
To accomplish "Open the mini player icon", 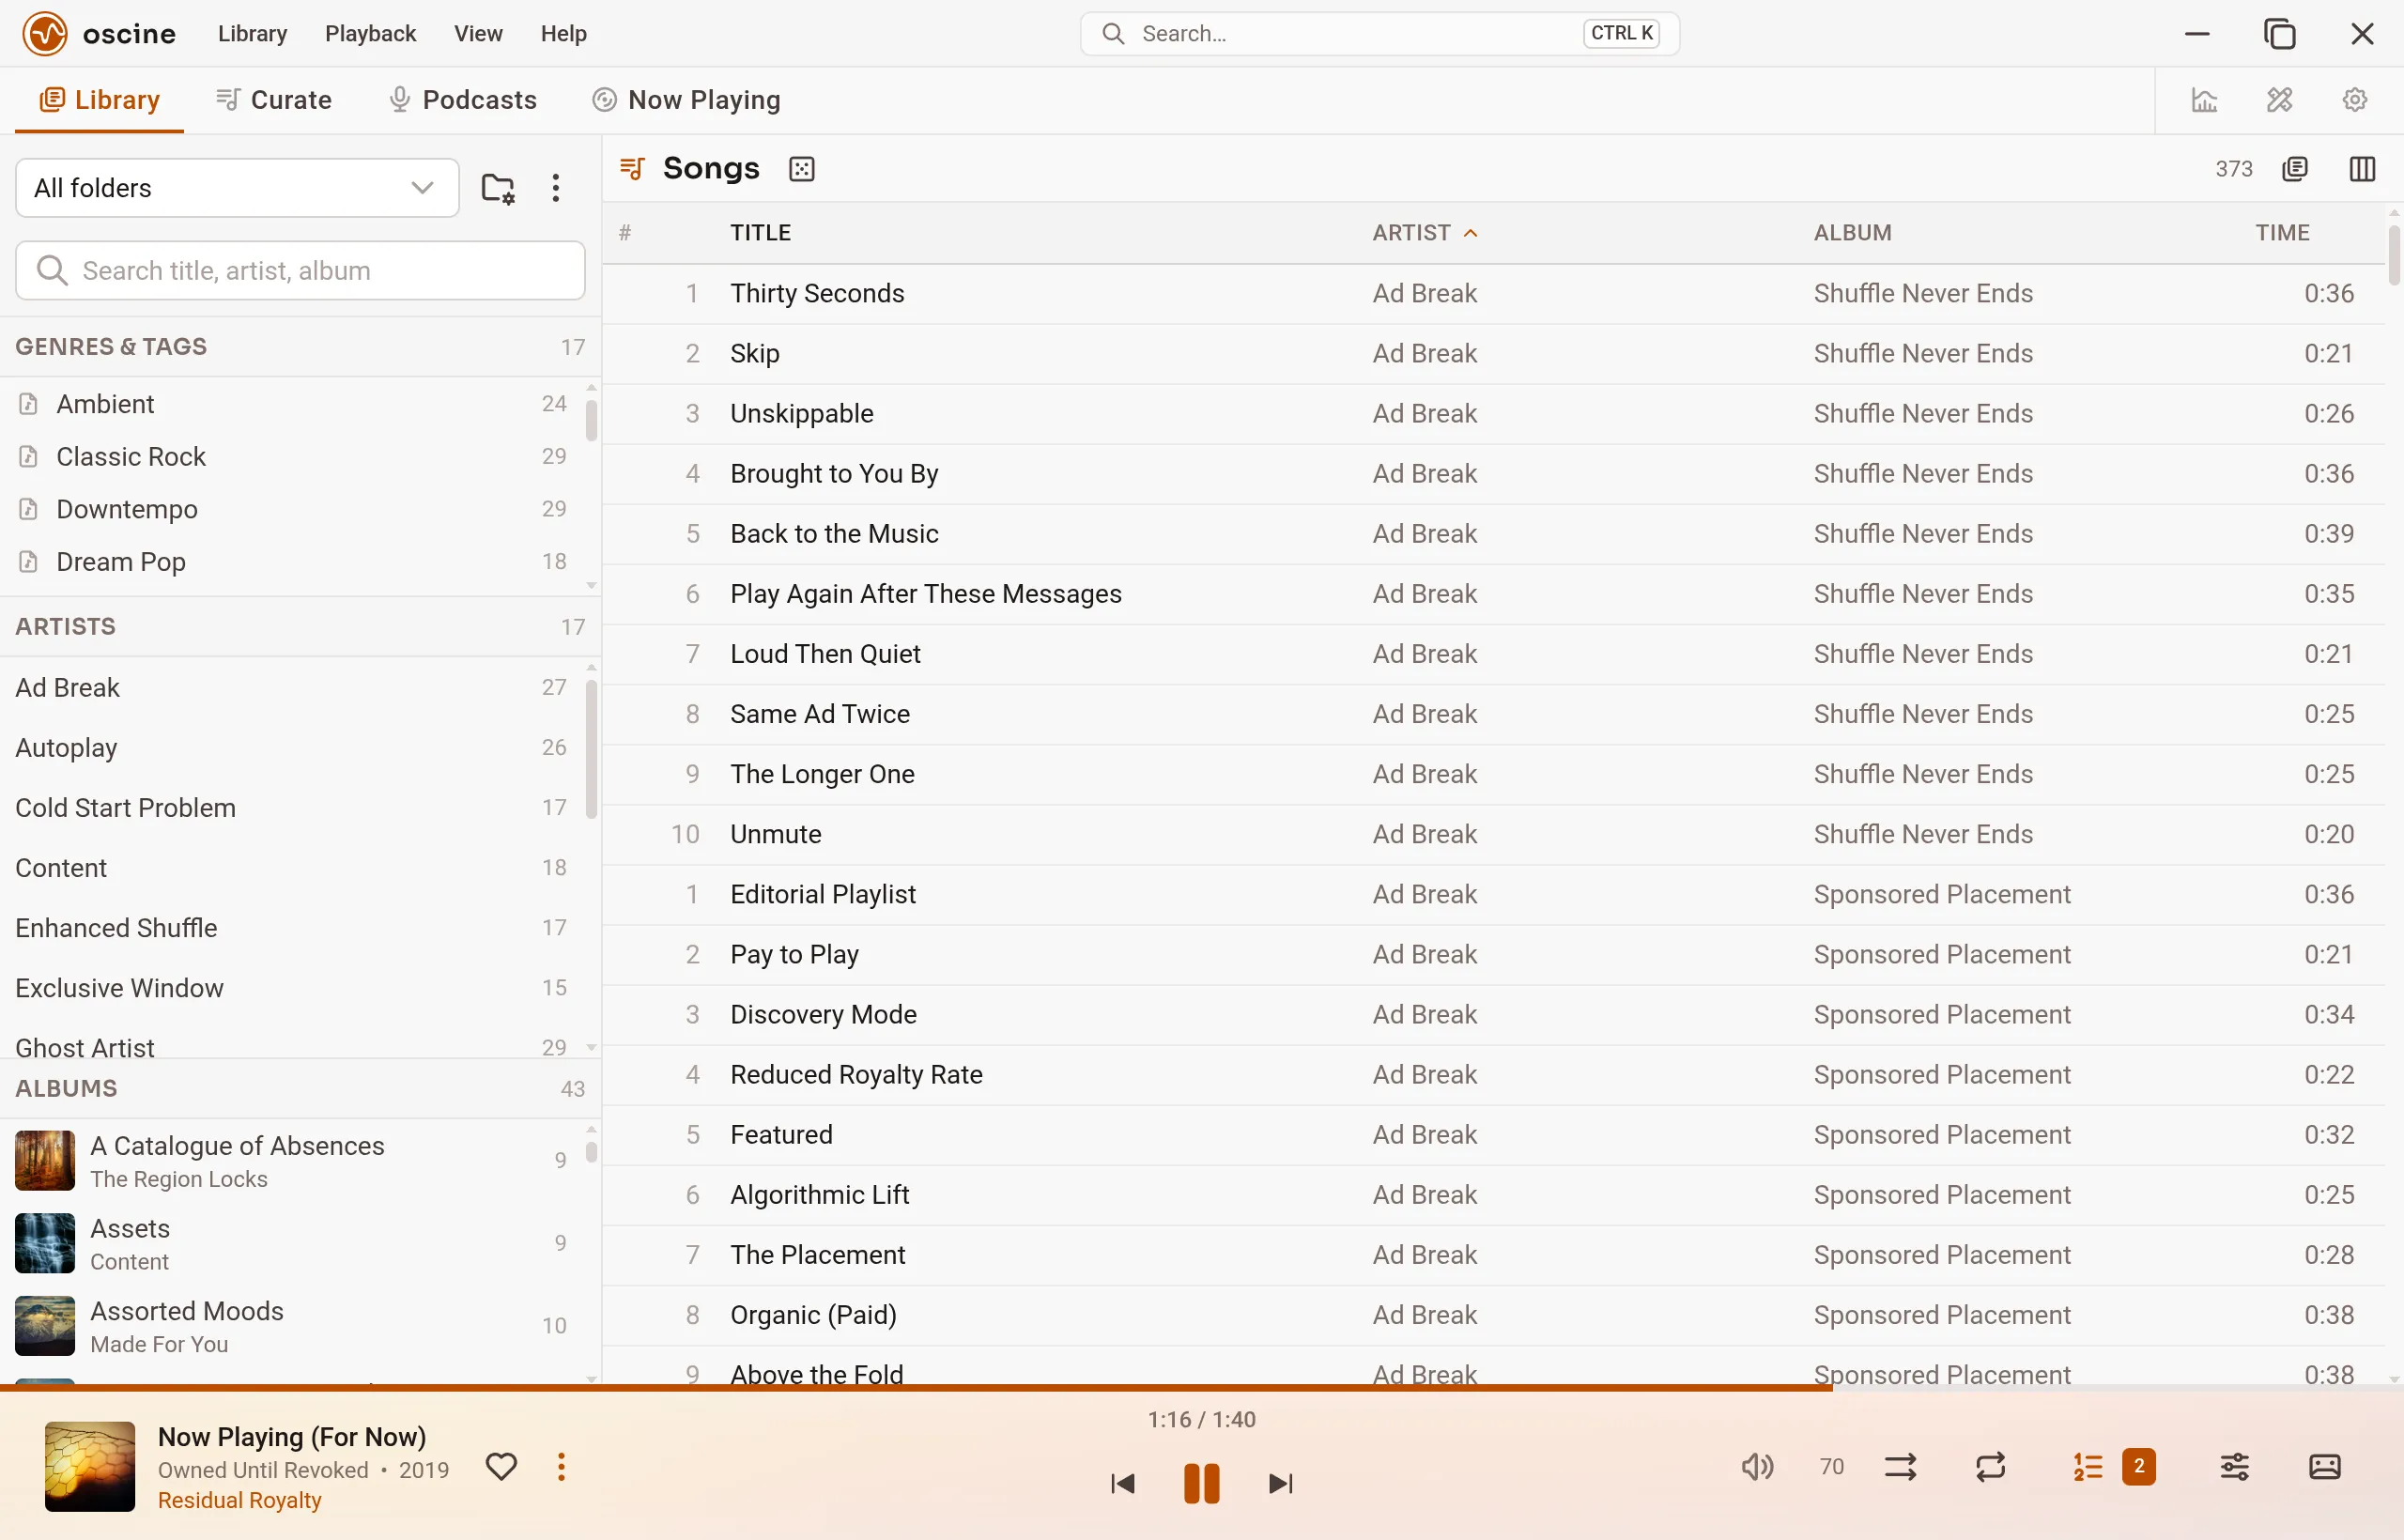I will 2325,1467.
